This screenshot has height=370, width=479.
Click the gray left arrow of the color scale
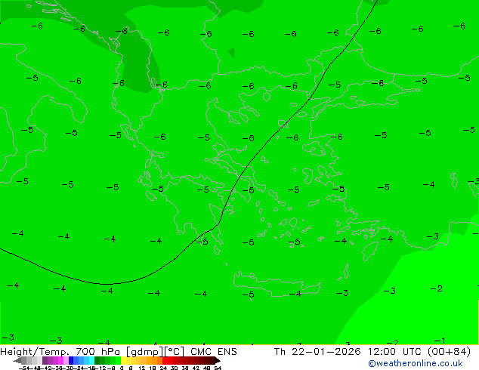coord(17,361)
